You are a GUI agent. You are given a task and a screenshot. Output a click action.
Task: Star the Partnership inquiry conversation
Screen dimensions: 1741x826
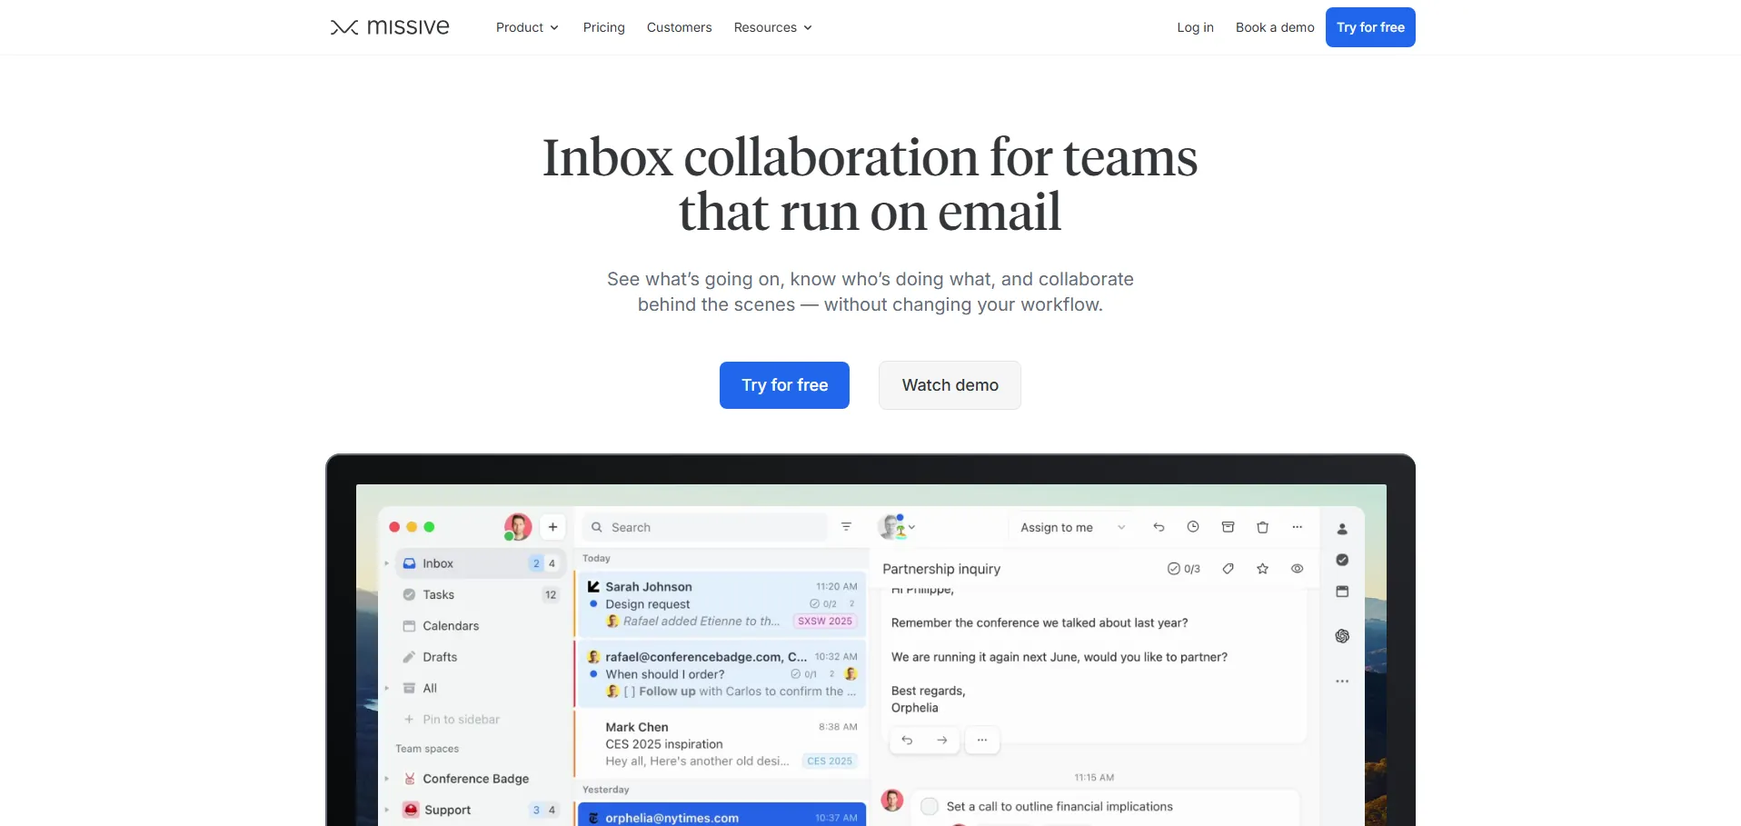pyautogui.click(x=1262, y=569)
